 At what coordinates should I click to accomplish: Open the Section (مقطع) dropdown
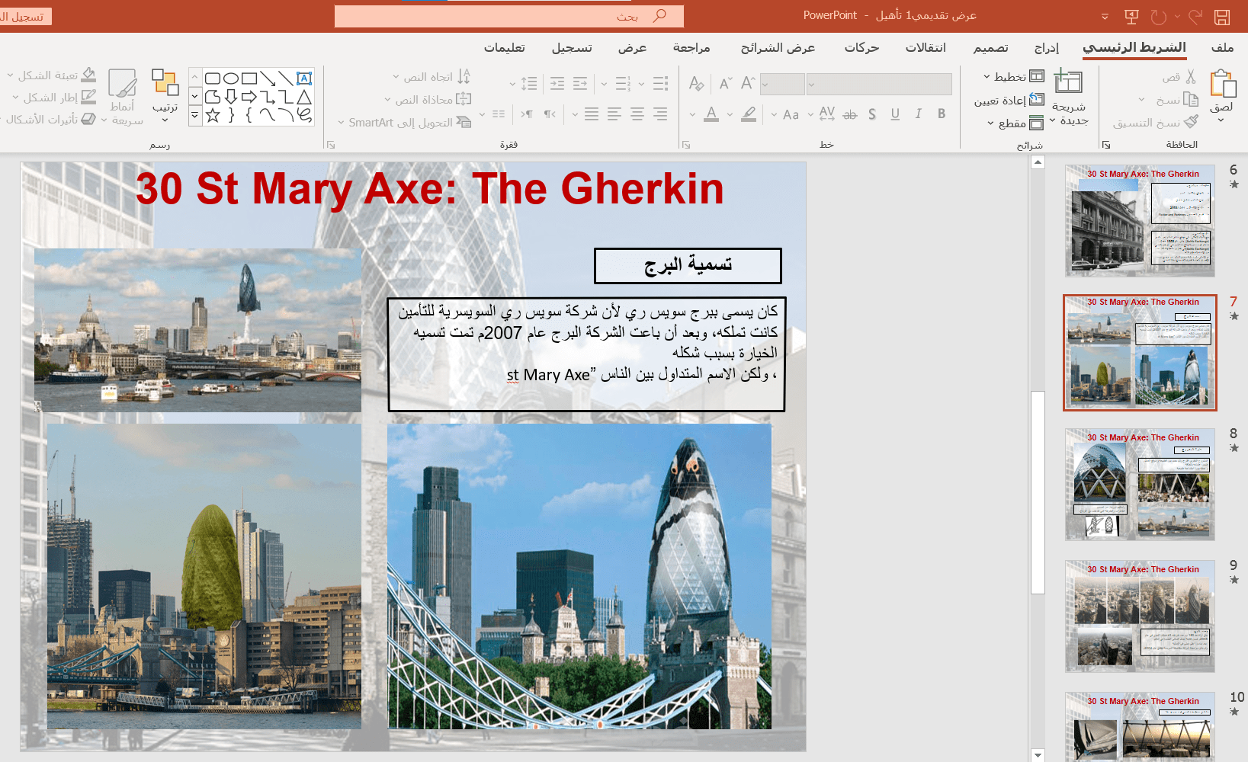(x=1015, y=123)
